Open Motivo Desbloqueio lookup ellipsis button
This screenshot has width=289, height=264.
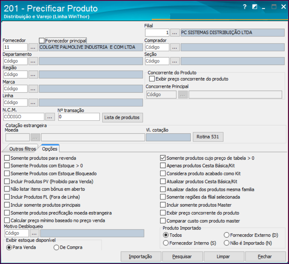(x=34, y=234)
